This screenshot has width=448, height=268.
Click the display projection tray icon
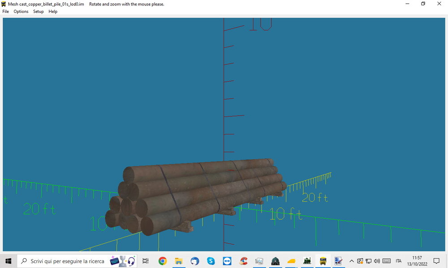pos(360,261)
